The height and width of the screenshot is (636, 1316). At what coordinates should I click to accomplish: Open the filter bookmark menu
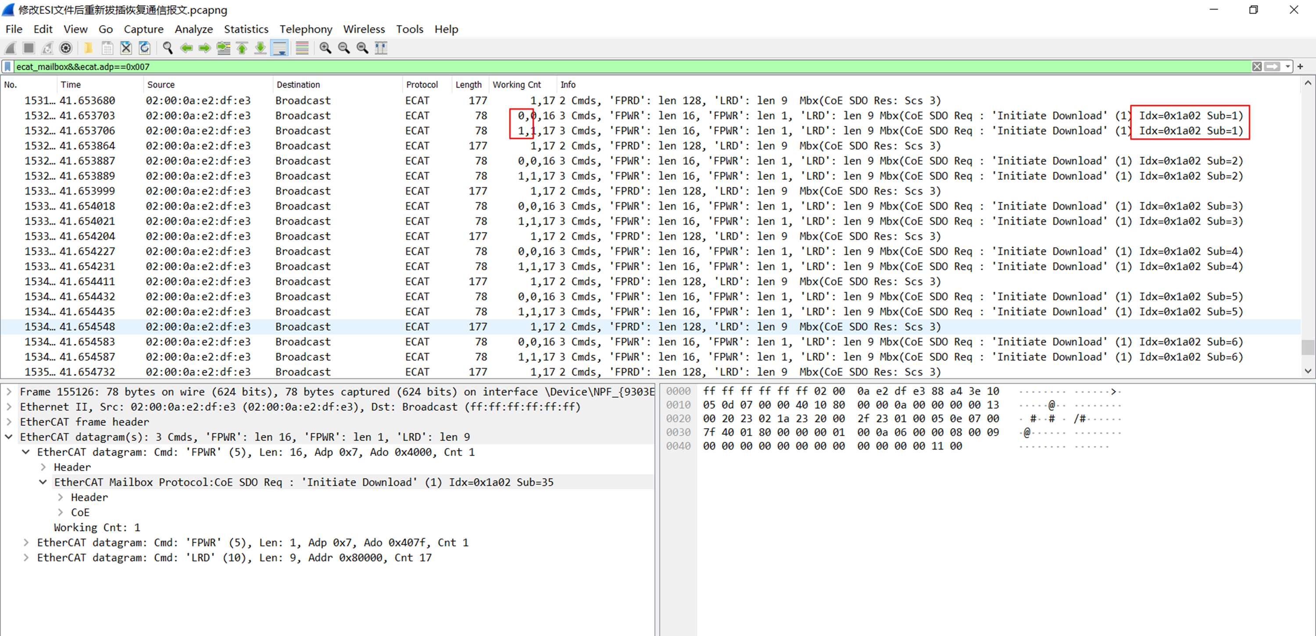[7, 66]
